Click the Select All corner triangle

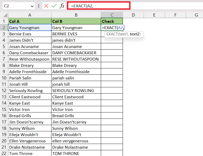(x=5, y=15)
